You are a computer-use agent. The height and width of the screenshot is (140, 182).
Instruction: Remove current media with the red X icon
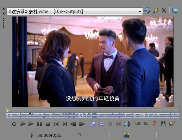(x=164, y=11)
